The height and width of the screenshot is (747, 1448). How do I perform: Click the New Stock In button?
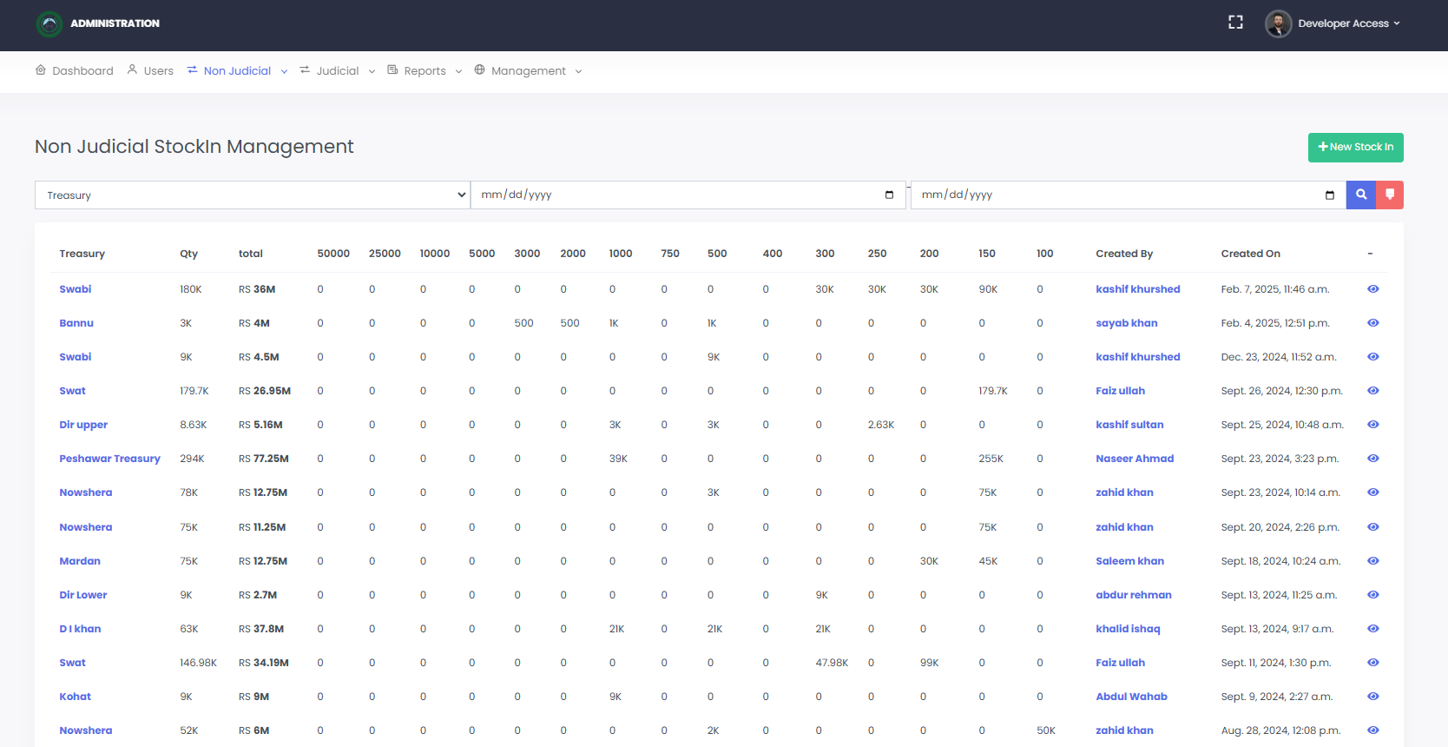pos(1355,147)
